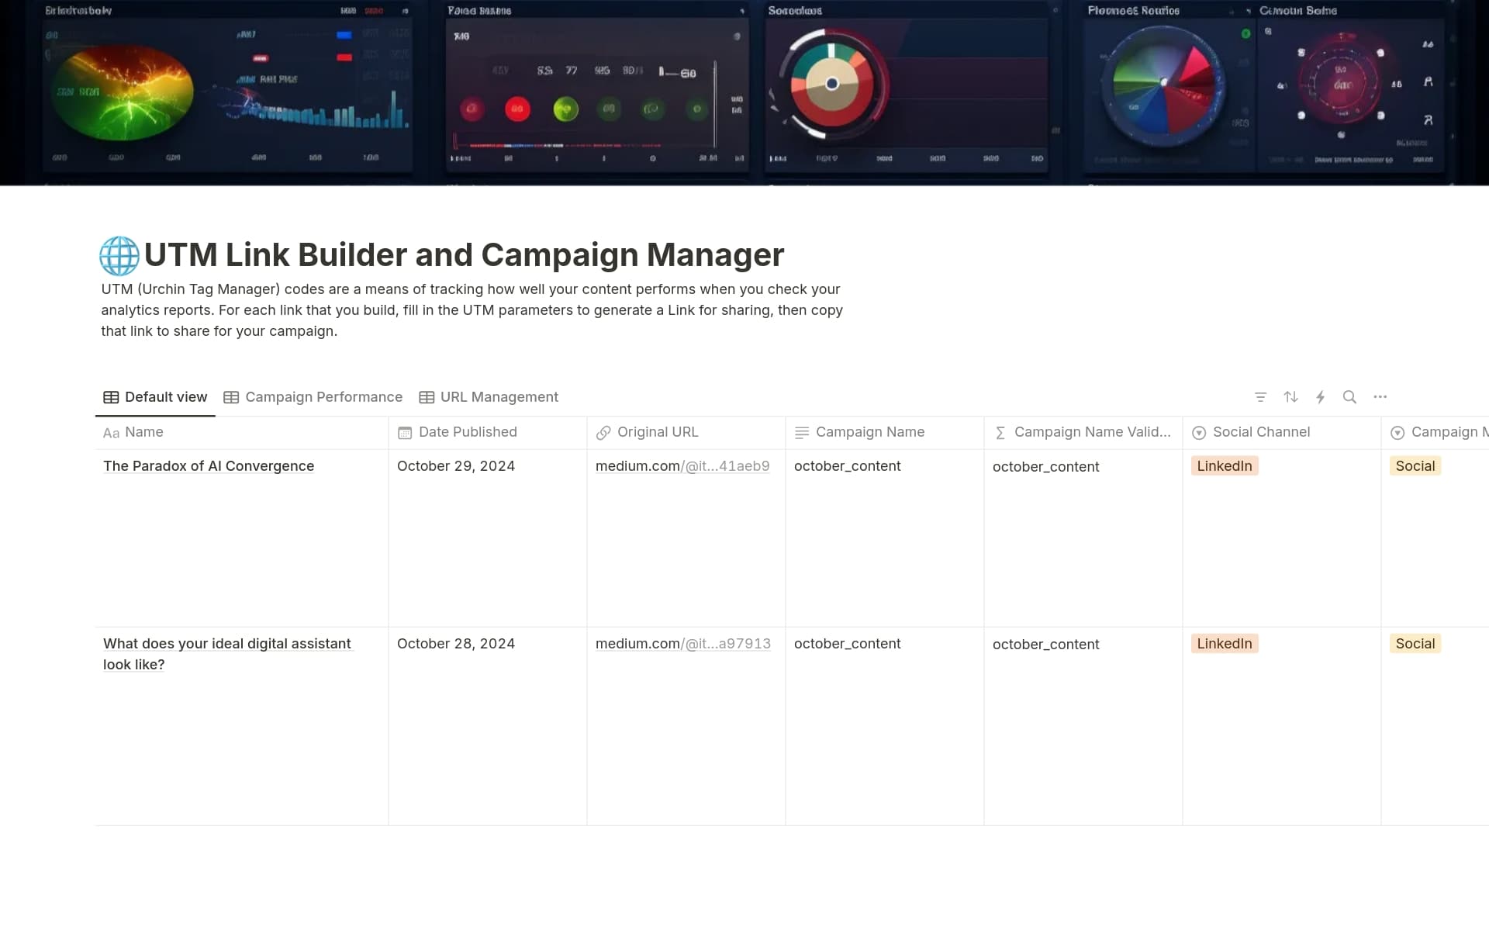Open database search with the magnifier icon

(1349, 396)
